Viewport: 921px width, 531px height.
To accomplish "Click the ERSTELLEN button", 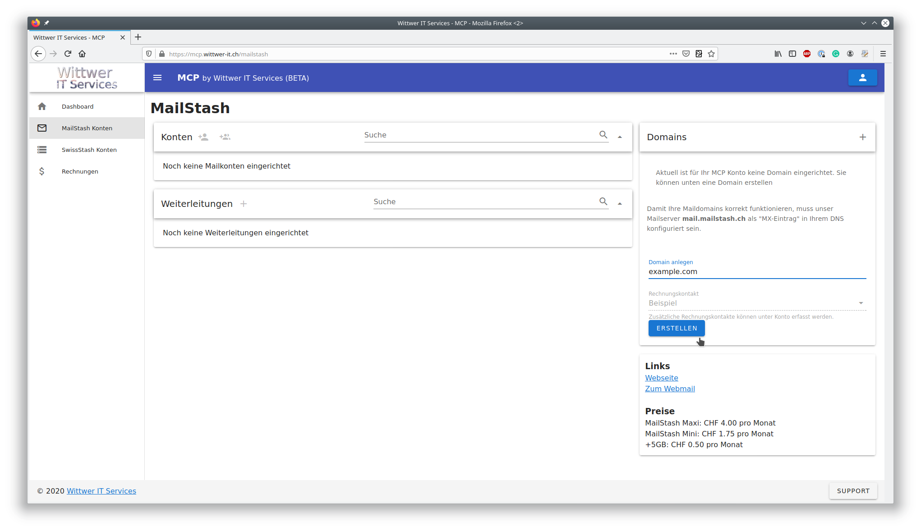I will 676,328.
